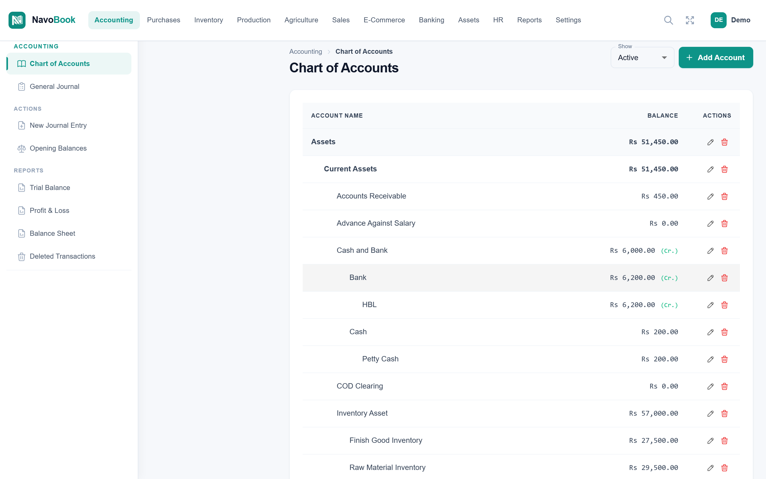
Task: Delete the Cash account row
Action: [x=724, y=332]
